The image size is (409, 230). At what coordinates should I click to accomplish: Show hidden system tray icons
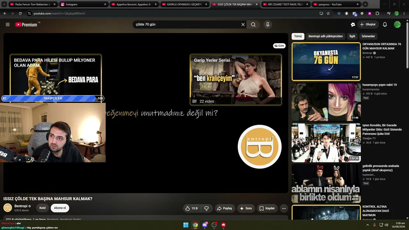pos(367,225)
